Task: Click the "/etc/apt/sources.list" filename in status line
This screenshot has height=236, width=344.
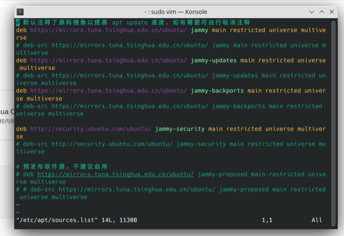Action: click(57, 220)
